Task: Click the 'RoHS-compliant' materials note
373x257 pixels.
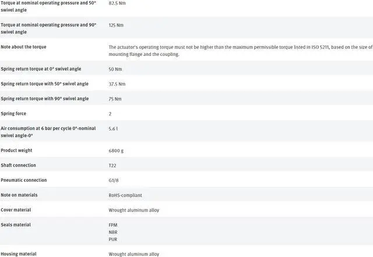Action: tap(125, 195)
